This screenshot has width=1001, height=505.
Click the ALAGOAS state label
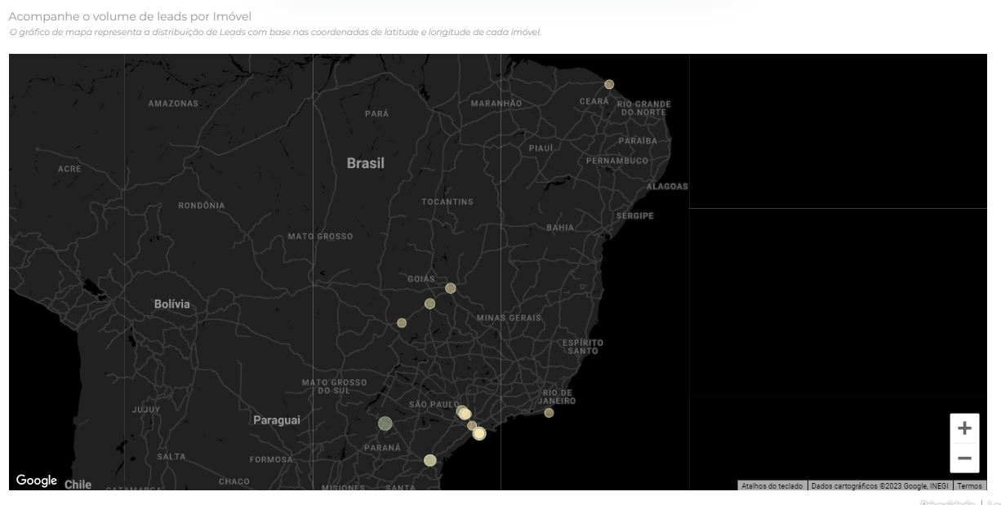(667, 187)
